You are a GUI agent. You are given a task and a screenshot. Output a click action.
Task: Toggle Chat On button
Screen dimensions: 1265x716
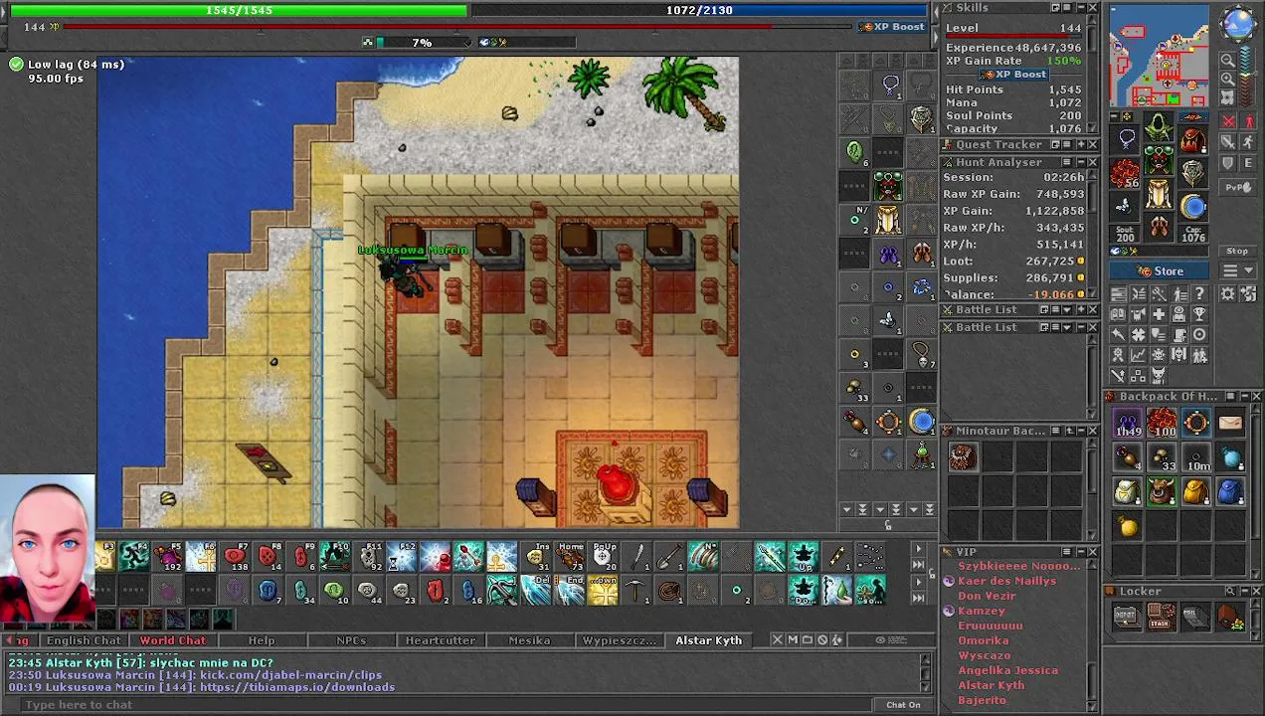tap(903, 705)
